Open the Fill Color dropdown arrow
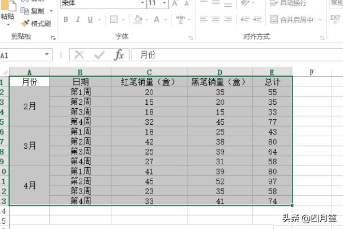The height and width of the screenshot is (229, 343). (147, 19)
